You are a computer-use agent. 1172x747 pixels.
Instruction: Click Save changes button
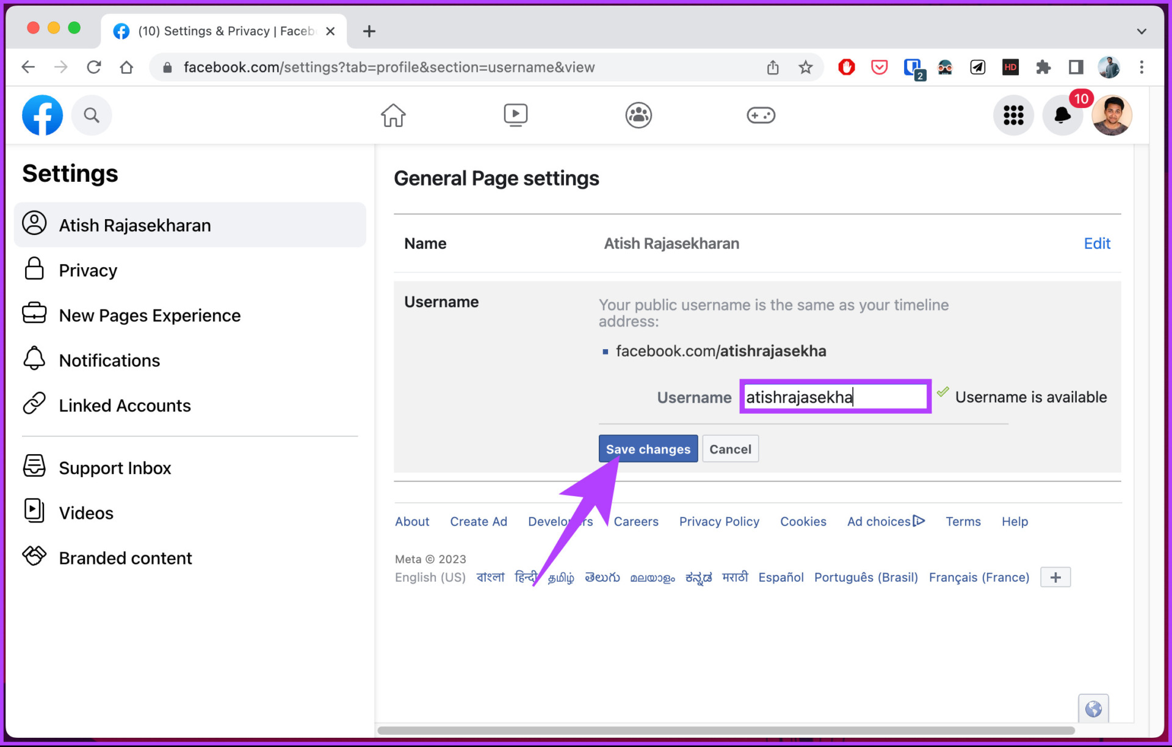pos(648,449)
